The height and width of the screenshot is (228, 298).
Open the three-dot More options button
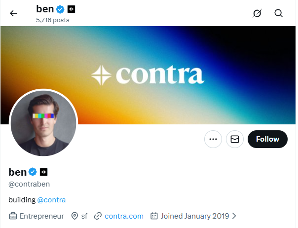213,139
